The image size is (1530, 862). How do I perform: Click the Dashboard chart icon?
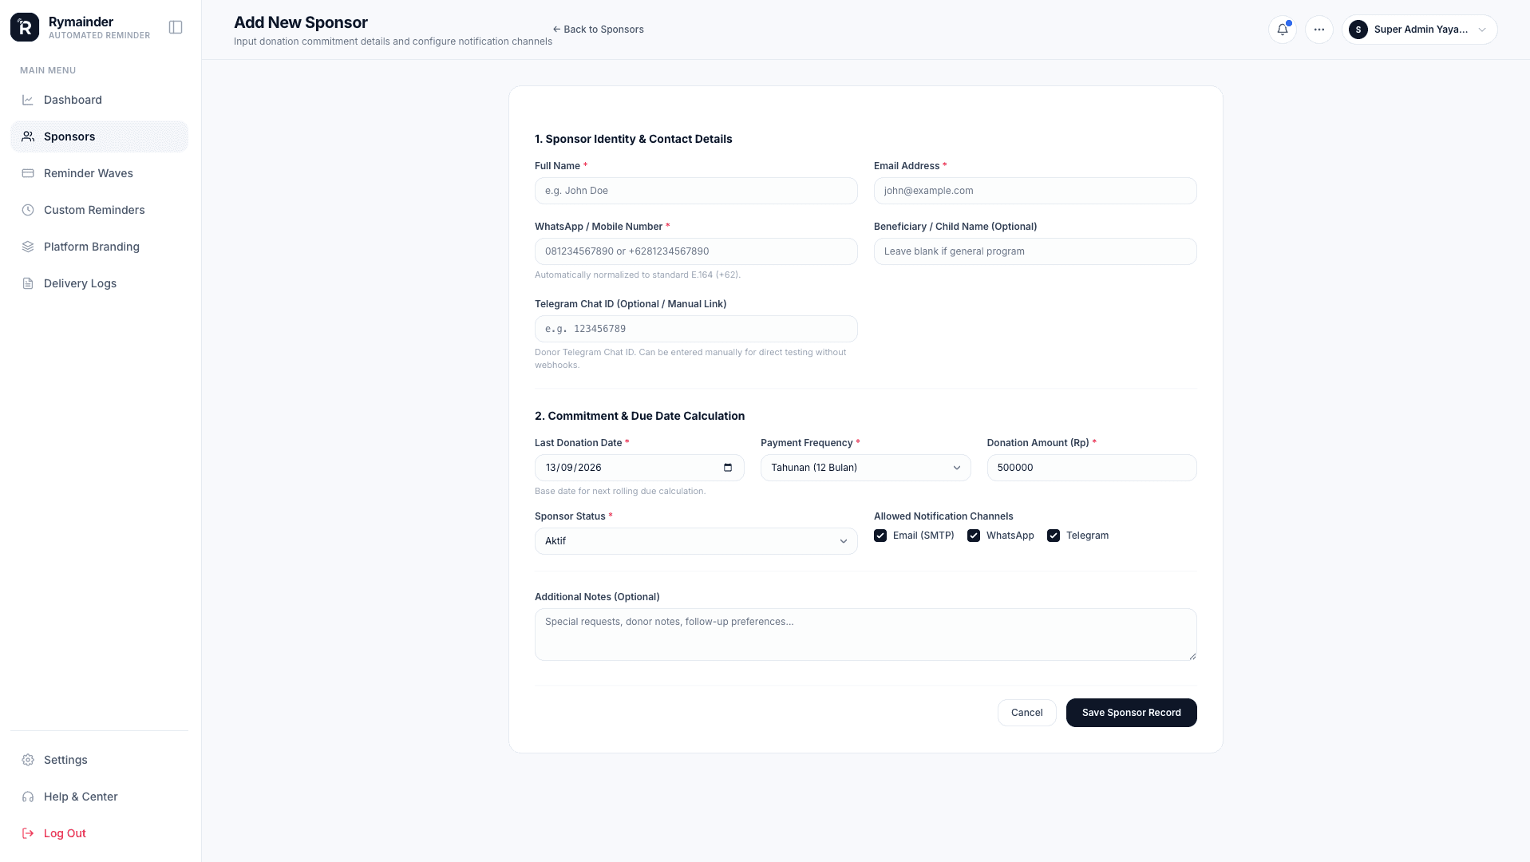tap(28, 100)
